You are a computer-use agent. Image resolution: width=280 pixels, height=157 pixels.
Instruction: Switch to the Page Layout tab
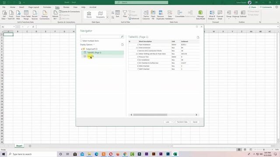34,7
